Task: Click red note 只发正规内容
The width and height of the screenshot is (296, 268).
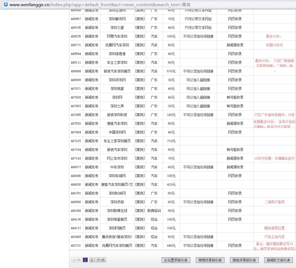Action: (x=274, y=237)
